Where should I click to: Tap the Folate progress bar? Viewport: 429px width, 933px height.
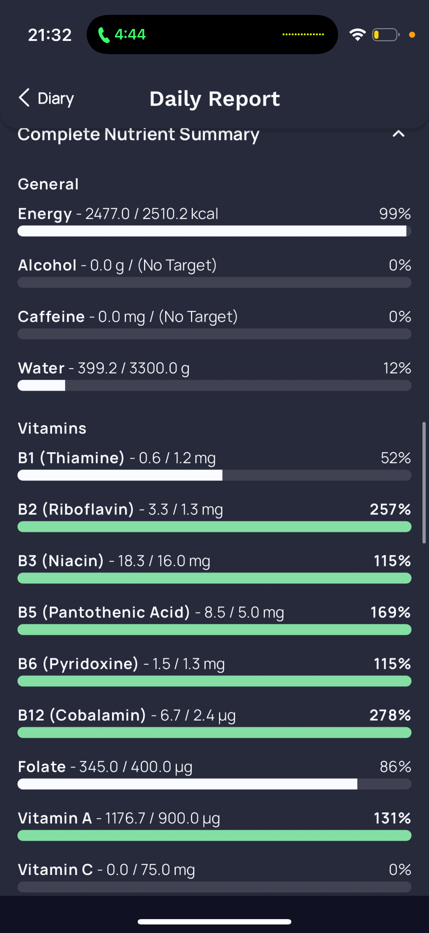pyautogui.click(x=214, y=784)
